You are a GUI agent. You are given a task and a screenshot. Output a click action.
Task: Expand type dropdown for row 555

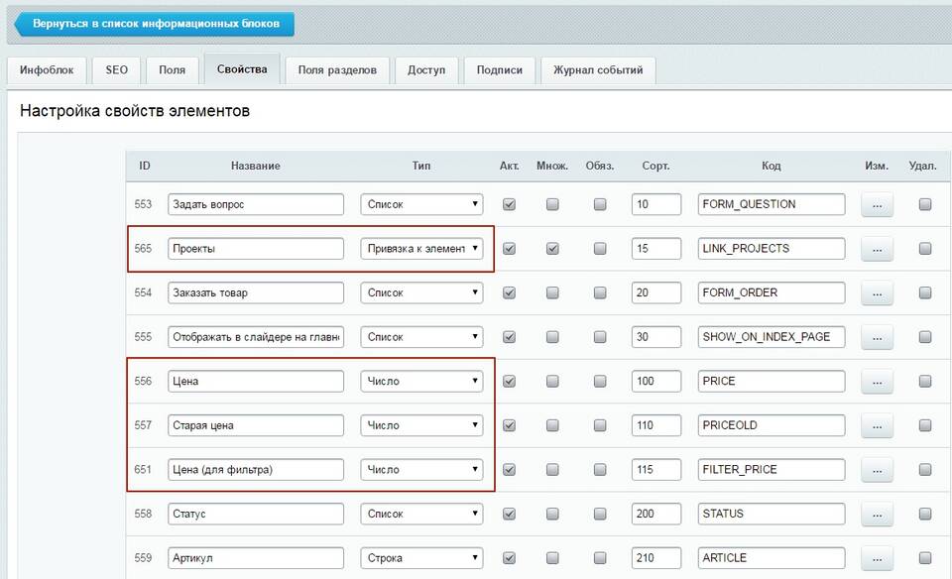pyautogui.click(x=422, y=337)
